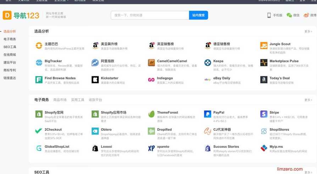Viewport: 317px width, 174px height.
Task: Open the GlobalShopList title link
Action: pyautogui.click(x=57, y=146)
